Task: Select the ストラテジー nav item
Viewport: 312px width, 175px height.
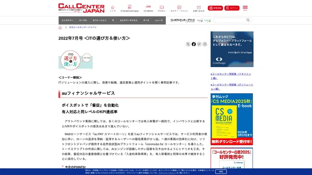Action: pos(67,20)
